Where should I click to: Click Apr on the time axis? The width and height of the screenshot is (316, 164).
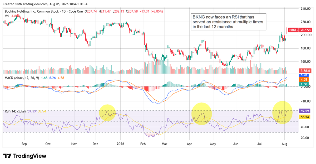point(189,144)
